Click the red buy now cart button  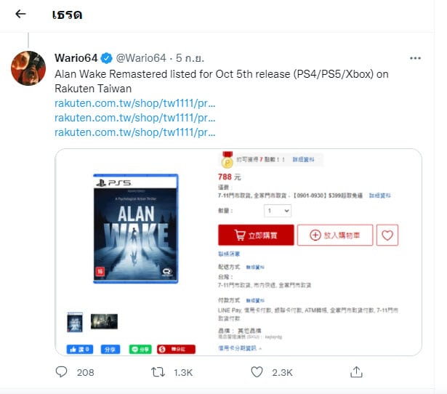pyautogui.click(x=256, y=235)
